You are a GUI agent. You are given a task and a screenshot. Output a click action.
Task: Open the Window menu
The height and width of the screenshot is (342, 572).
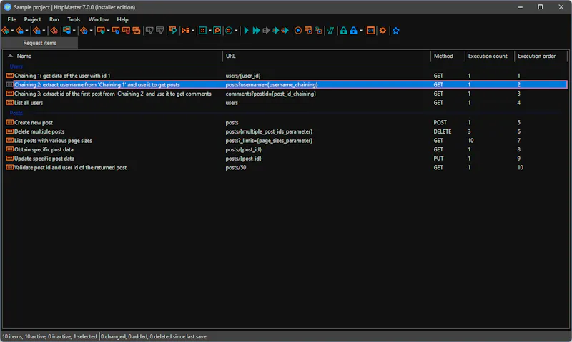point(99,19)
